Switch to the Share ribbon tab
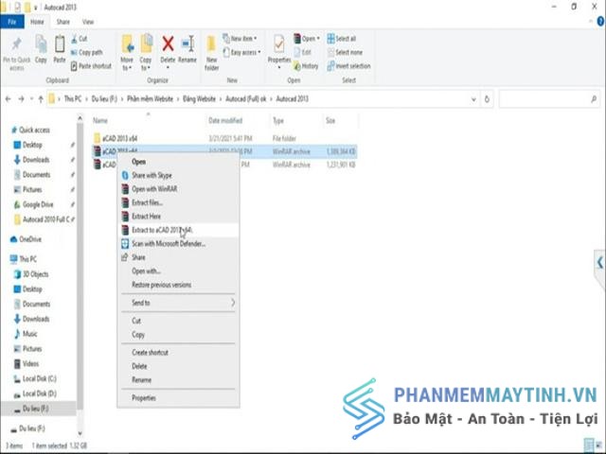The width and height of the screenshot is (606, 454). pos(63,22)
